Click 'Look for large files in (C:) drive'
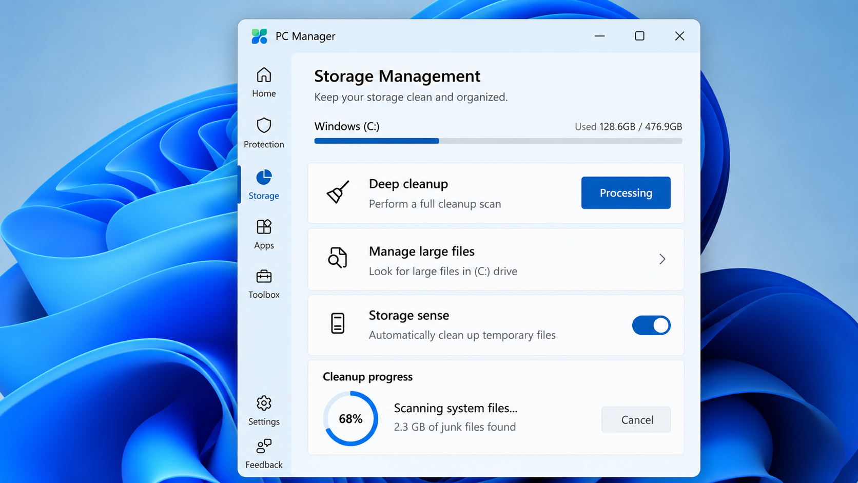This screenshot has height=483, width=858. pyautogui.click(x=443, y=271)
